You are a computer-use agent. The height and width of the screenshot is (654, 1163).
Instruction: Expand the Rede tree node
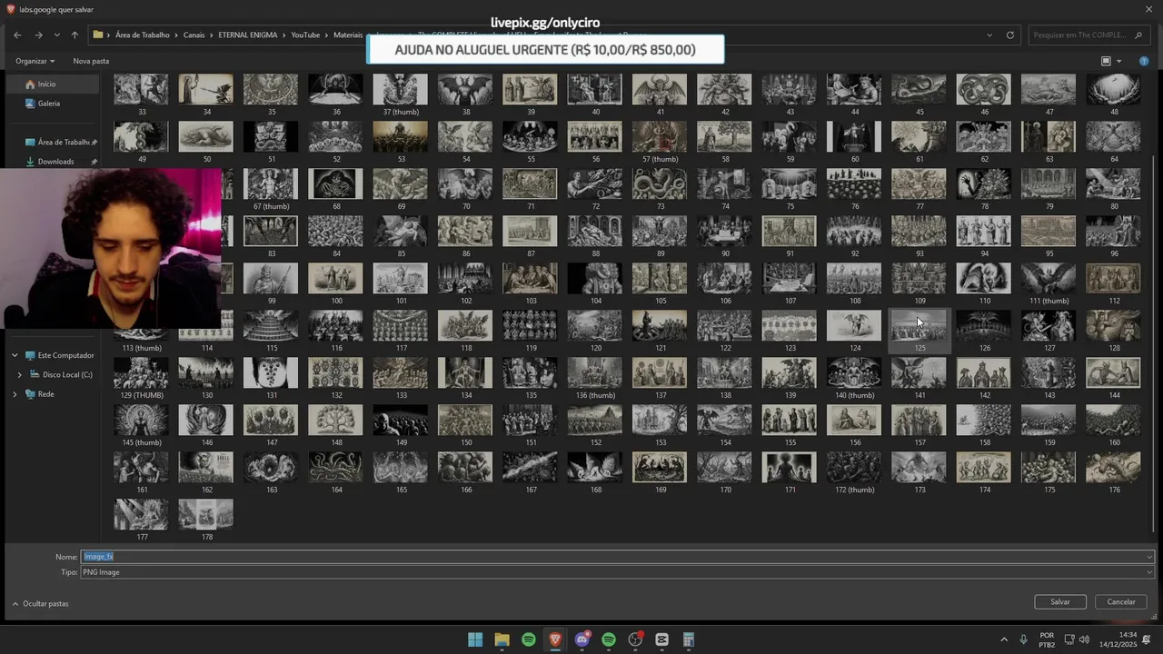(x=15, y=394)
